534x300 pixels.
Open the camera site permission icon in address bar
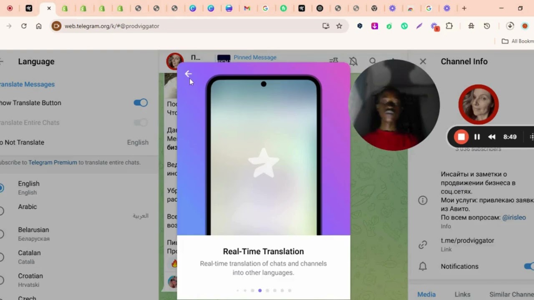(x=56, y=26)
